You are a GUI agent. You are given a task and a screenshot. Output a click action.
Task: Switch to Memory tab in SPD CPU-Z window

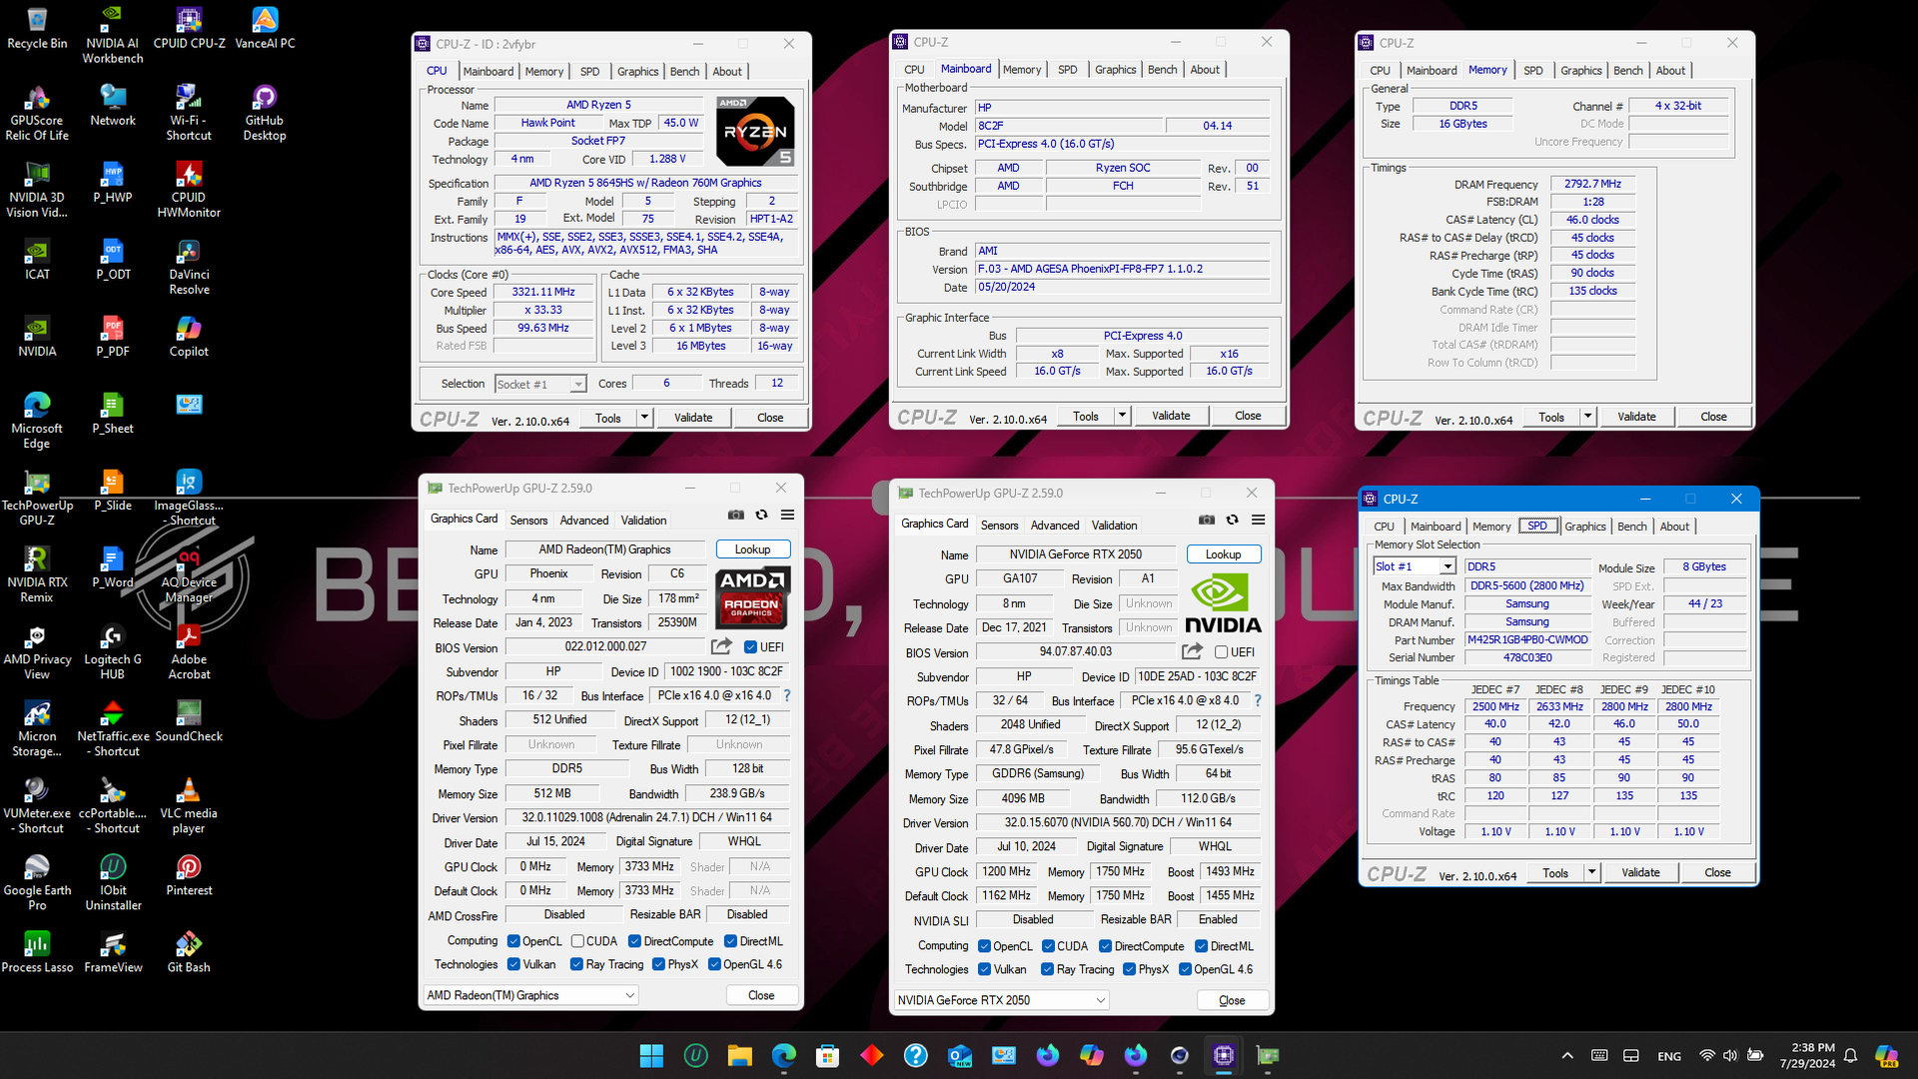click(x=1491, y=526)
